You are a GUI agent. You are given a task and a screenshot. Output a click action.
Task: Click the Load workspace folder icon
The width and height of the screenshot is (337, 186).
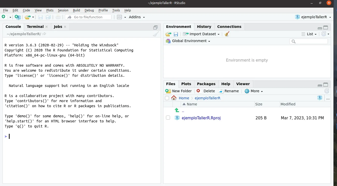click(168, 34)
